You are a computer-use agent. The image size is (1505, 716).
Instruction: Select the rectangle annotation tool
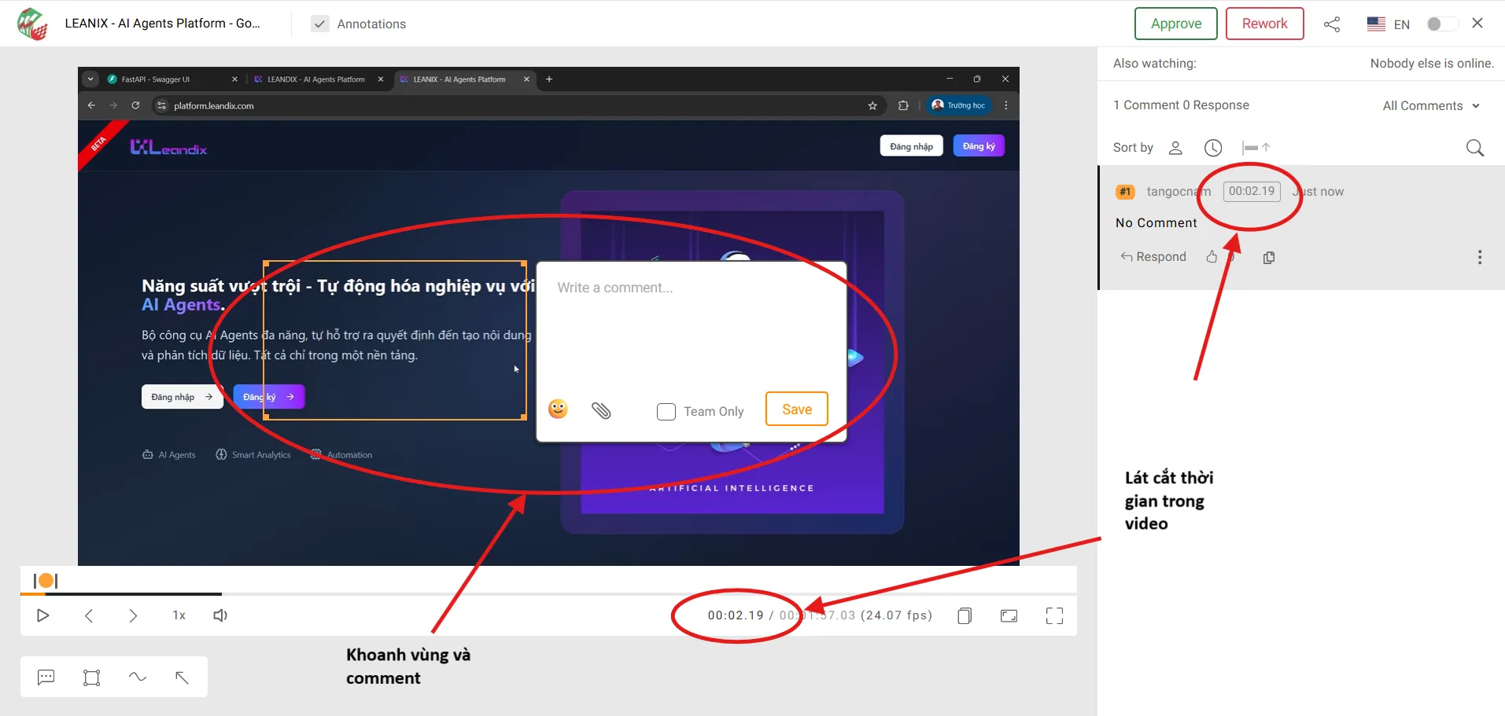[x=92, y=677]
